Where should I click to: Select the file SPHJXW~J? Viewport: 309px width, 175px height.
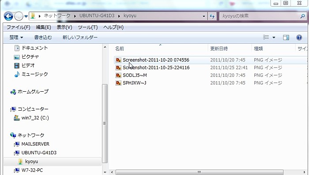pos(134,83)
